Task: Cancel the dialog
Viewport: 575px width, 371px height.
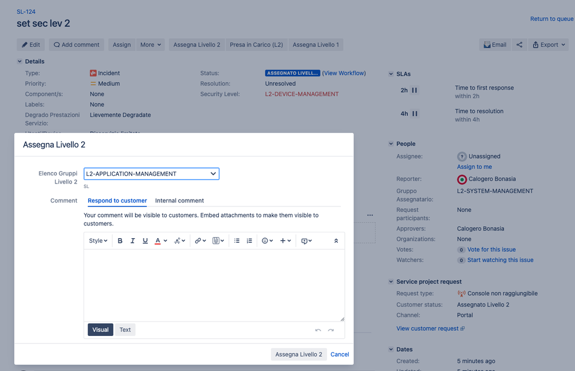Action: click(x=340, y=354)
